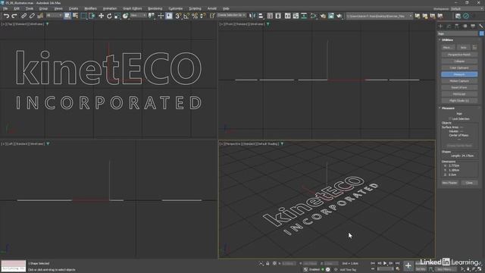Click the MAXScript utility button
The height and width of the screenshot is (273, 485).
point(459,94)
